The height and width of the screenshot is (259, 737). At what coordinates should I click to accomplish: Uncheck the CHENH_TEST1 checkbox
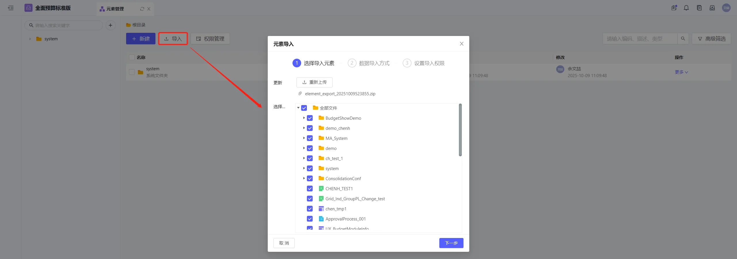pos(310,189)
